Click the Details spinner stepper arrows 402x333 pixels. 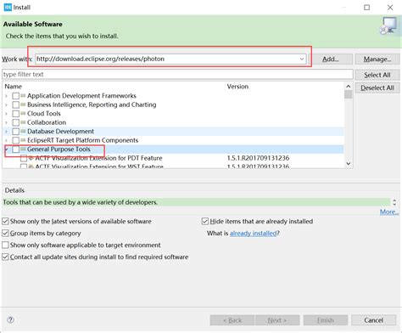(394, 202)
